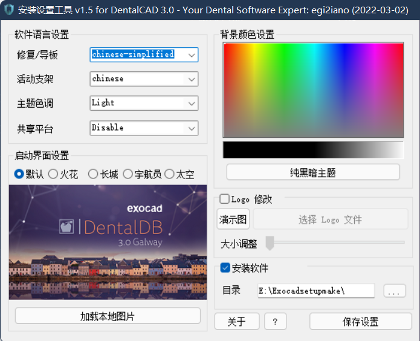
Task: Click the 保存设置 button
Action: point(361,321)
